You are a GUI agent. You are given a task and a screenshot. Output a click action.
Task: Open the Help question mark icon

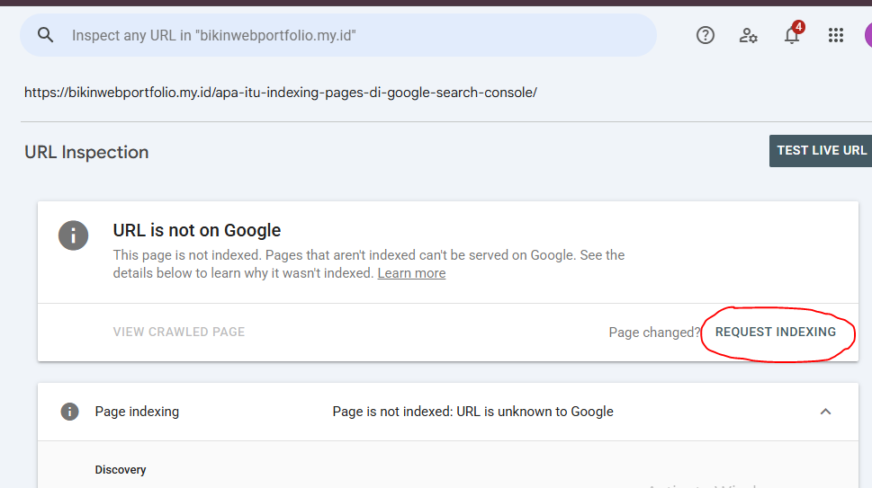click(706, 36)
